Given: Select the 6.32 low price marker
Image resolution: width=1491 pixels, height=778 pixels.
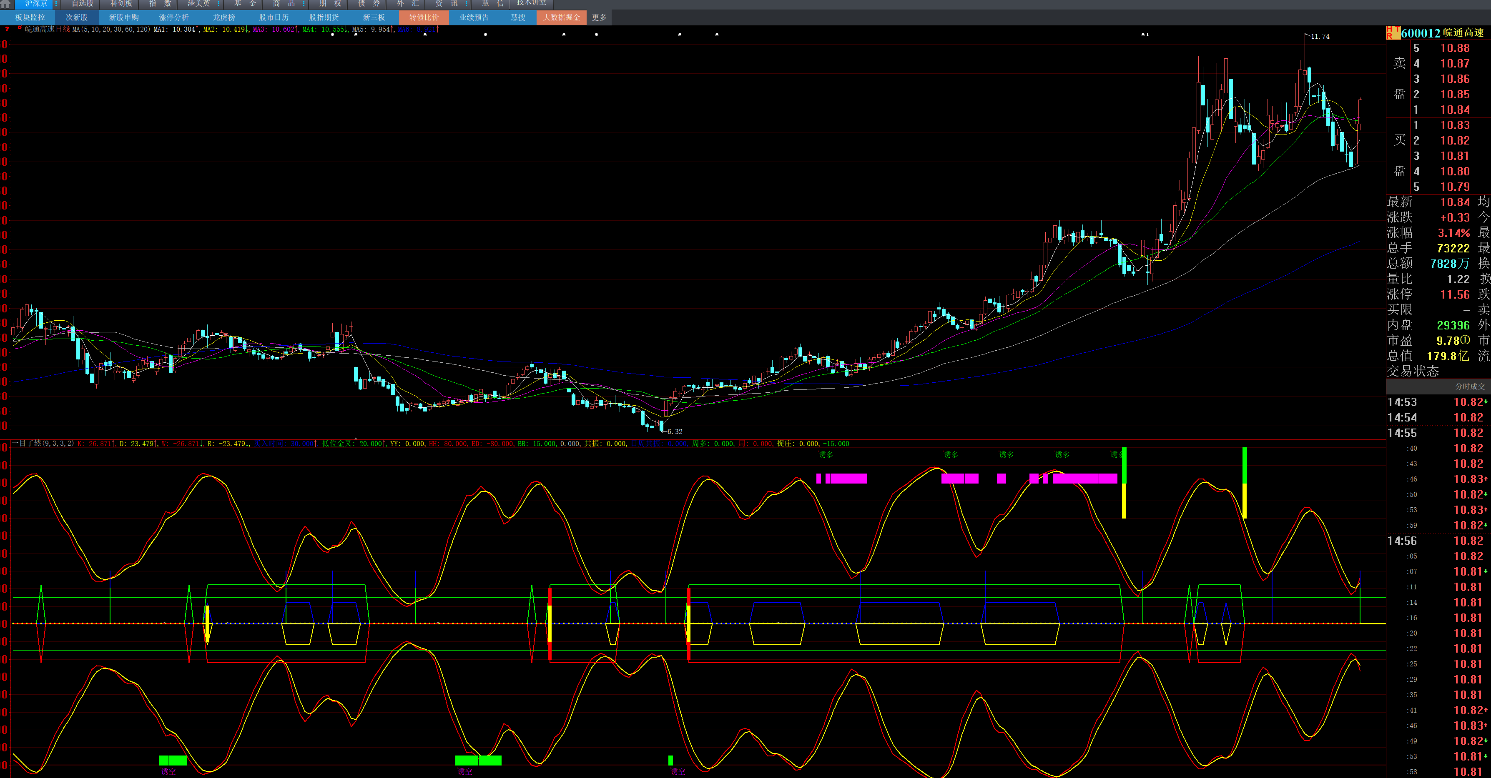Looking at the screenshot, I should pyautogui.click(x=674, y=431).
